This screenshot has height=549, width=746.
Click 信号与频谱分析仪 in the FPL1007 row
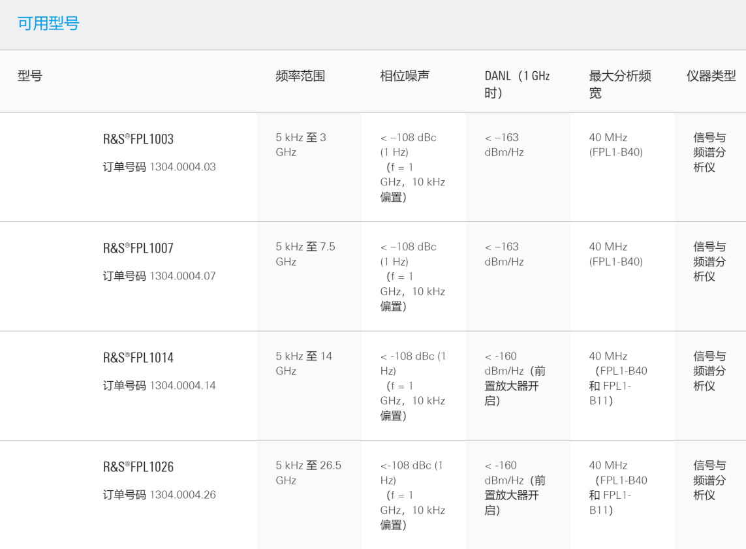(x=709, y=262)
